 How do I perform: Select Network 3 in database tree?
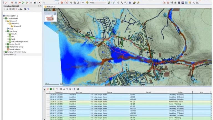coord(17,26)
